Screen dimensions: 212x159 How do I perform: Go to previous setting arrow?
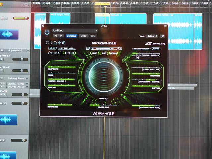click(x=56, y=36)
